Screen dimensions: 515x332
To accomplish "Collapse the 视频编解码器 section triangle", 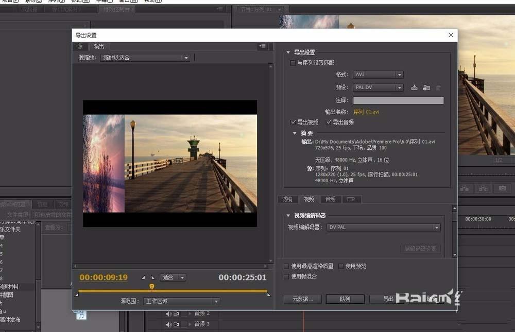I will [288, 216].
